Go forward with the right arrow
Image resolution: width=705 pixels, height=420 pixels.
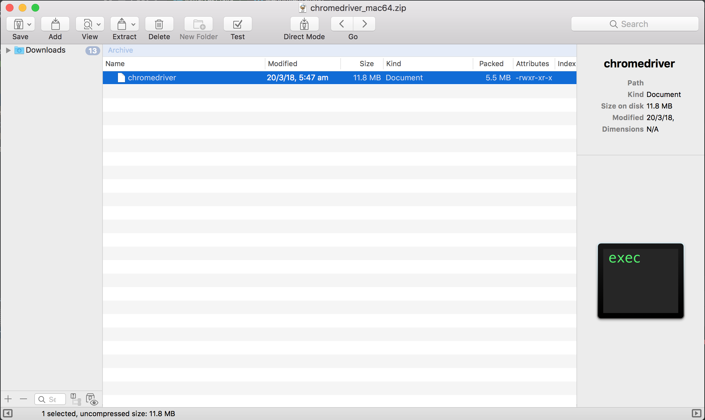point(364,24)
